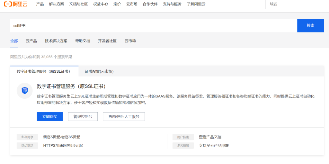Open the 支持与服务 menu
The width and height of the screenshot is (329, 164).
coord(172,4)
